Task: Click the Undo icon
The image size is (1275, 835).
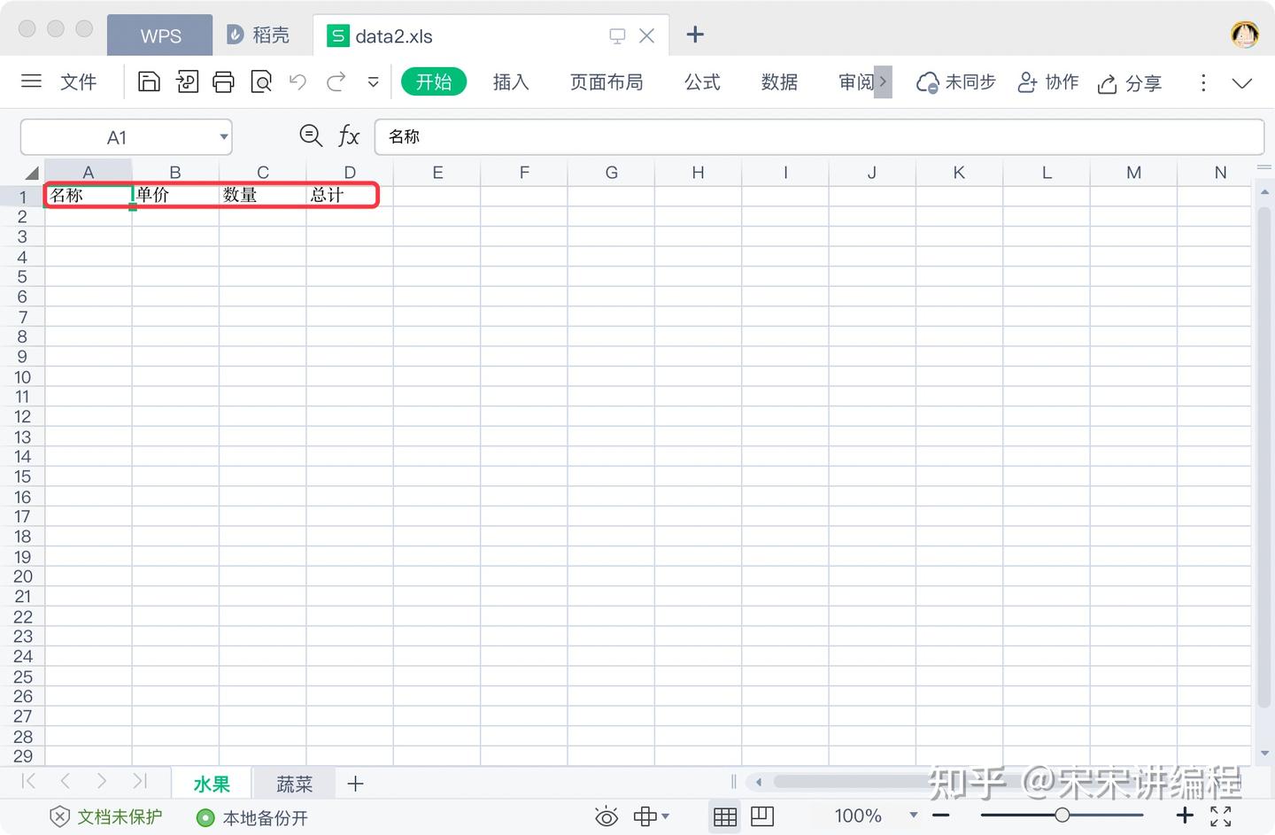Action: pyautogui.click(x=297, y=81)
